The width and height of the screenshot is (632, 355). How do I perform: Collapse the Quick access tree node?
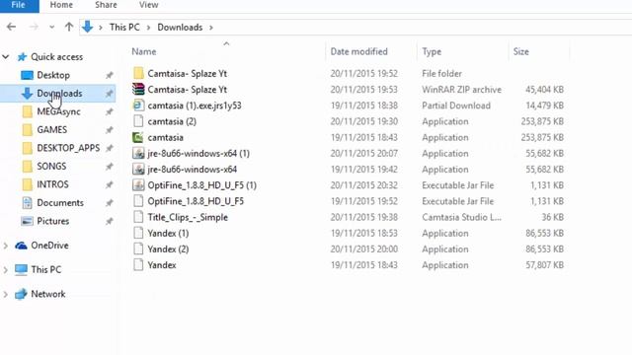click(6, 57)
